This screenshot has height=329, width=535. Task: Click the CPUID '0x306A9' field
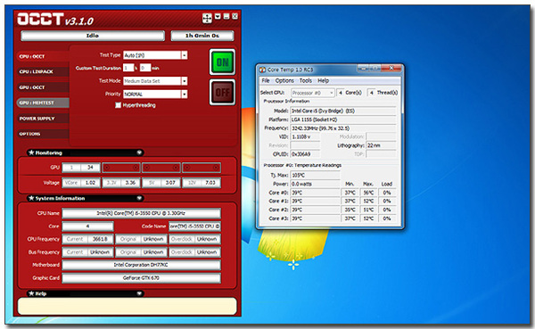coord(305,154)
